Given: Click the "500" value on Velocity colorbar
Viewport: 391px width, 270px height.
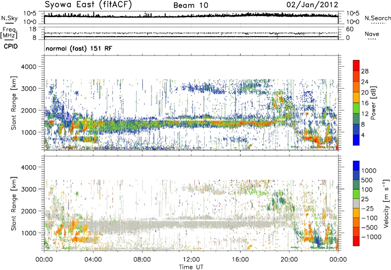Looking at the screenshot, I should (x=368, y=180).
